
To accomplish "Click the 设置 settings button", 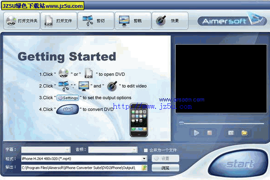I will [x=165, y=158].
